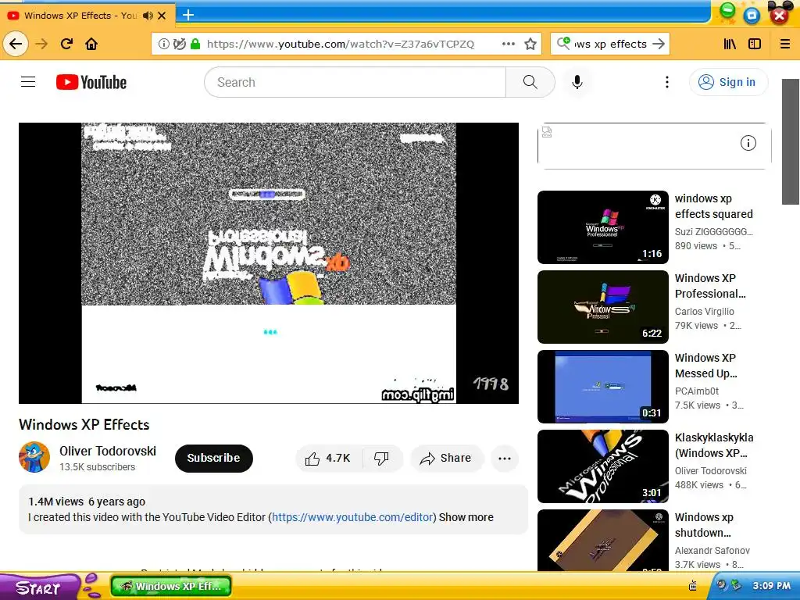Go back with browser back arrow
The width and height of the screenshot is (800, 600).
click(x=16, y=44)
